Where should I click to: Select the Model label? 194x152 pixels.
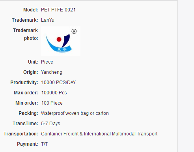30,10
